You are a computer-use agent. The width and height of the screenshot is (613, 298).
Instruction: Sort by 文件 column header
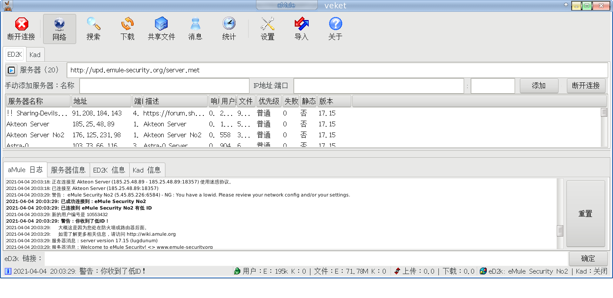(x=246, y=101)
